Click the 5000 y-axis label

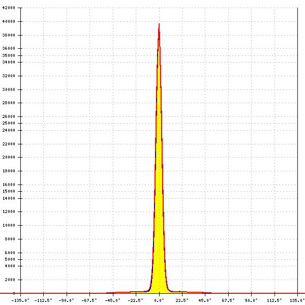10,259
